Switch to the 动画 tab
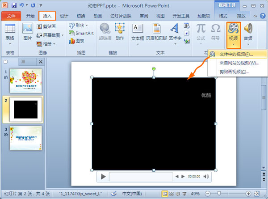 click(97, 16)
